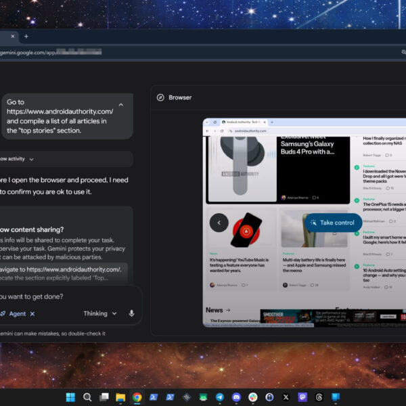
Task: Reload the page in the embedded browser
Action: (x=222, y=131)
